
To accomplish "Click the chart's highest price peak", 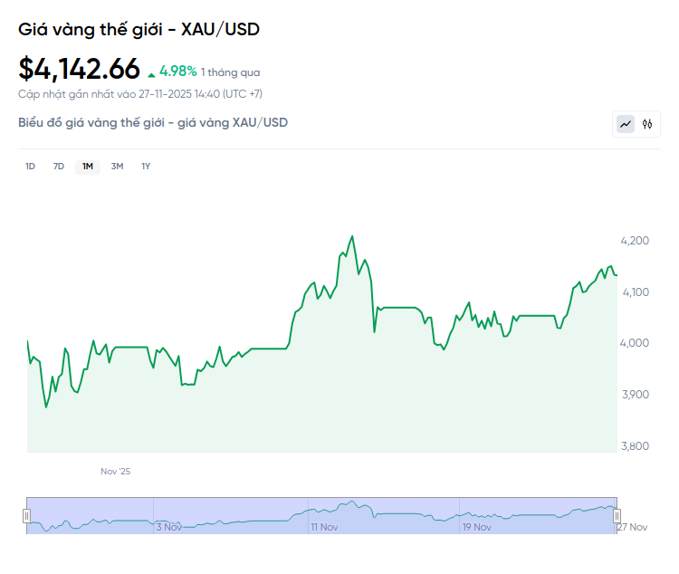I will point(352,236).
